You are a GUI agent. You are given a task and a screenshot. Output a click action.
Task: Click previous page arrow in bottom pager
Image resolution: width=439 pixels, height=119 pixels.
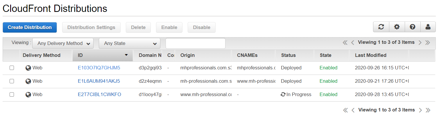[353, 110]
